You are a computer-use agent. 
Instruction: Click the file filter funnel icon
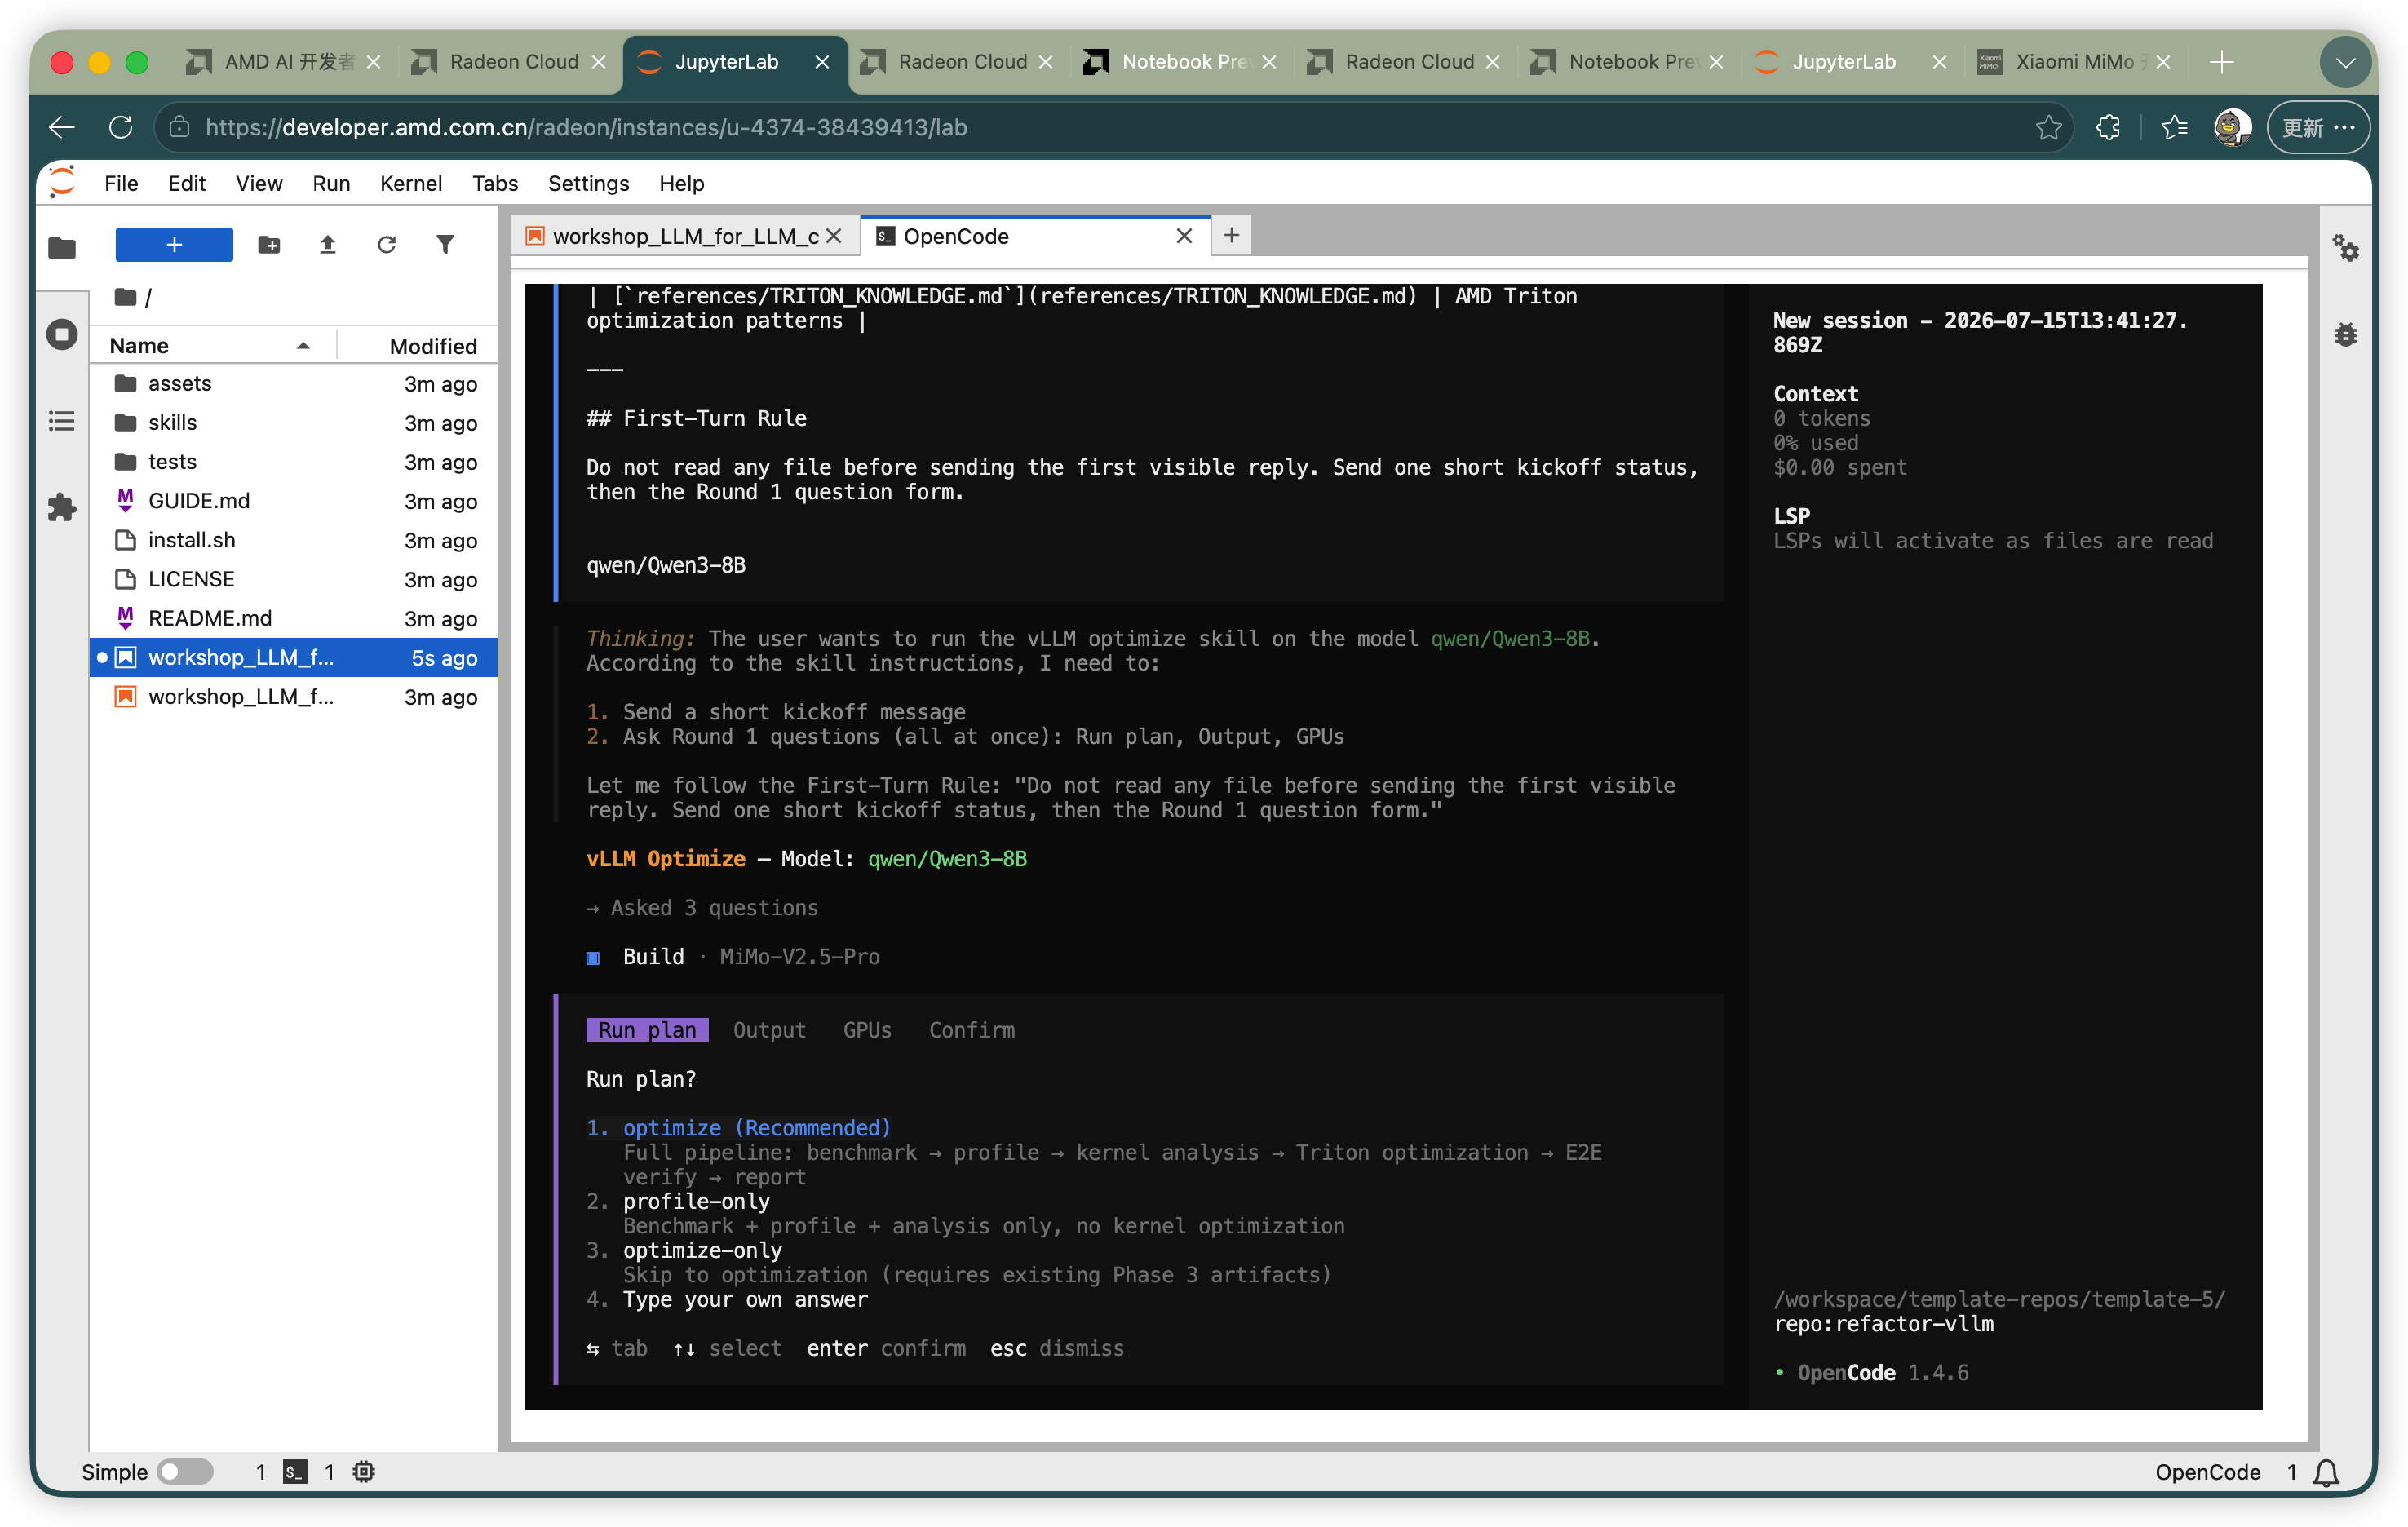(445, 244)
